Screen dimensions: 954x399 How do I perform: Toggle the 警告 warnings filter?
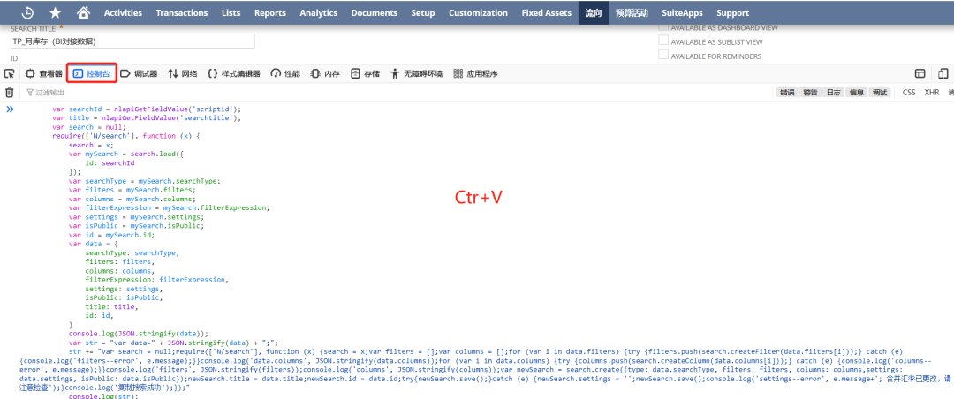(x=810, y=93)
